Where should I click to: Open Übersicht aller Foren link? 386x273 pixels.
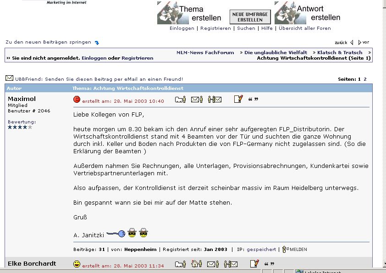click(x=304, y=28)
